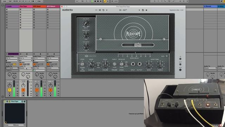Viewport: 225px width, 127px height.
Task: Open PlexiTape track Audio To dropdown
Action: tap(26, 68)
